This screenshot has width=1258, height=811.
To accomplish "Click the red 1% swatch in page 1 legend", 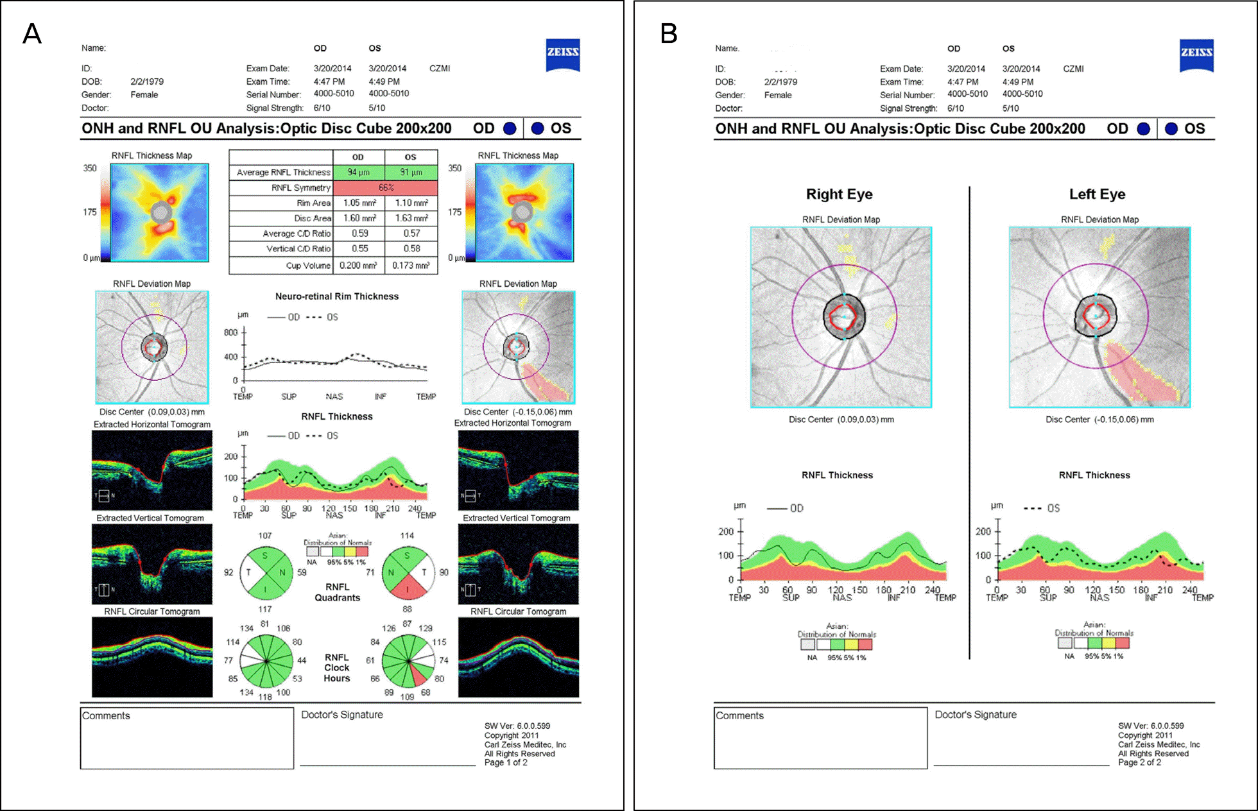I will (x=363, y=551).
